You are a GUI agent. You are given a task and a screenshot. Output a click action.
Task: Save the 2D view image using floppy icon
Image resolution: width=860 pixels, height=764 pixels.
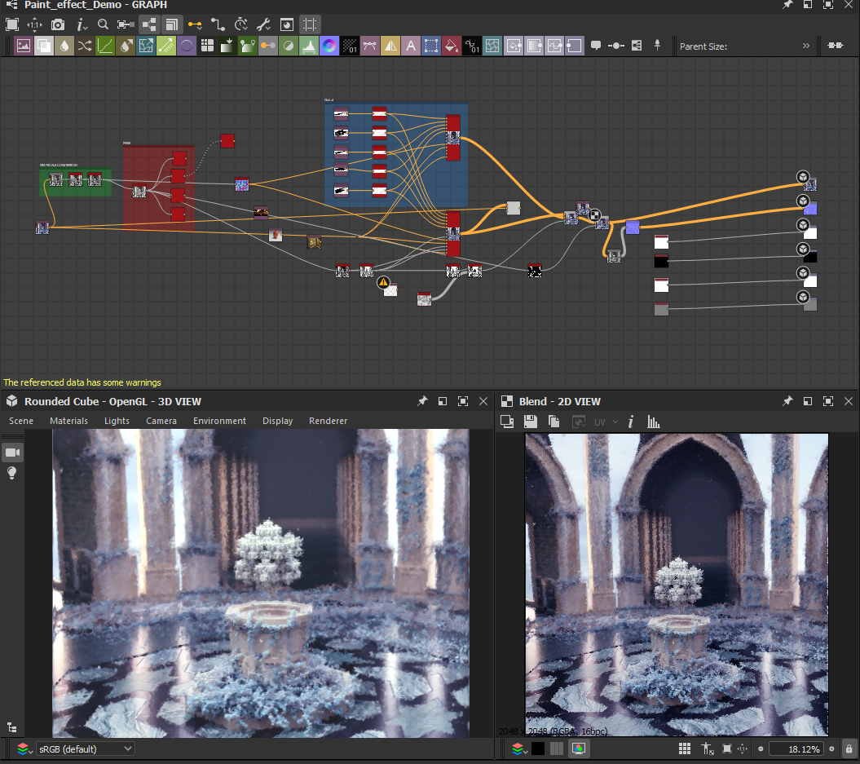[x=530, y=422]
